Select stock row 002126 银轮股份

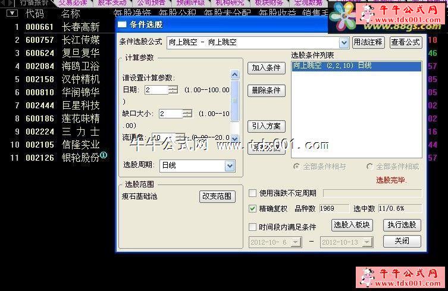tap(57, 158)
